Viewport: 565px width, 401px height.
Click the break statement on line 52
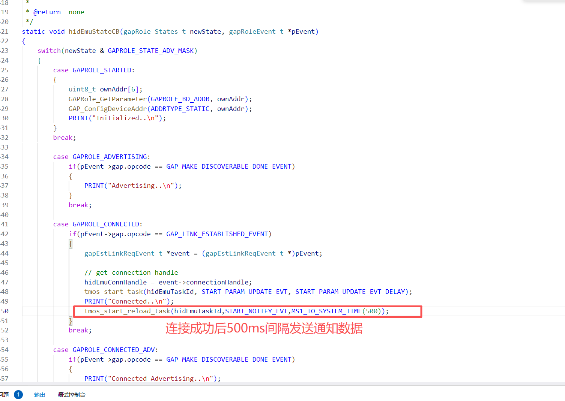(80, 330)
